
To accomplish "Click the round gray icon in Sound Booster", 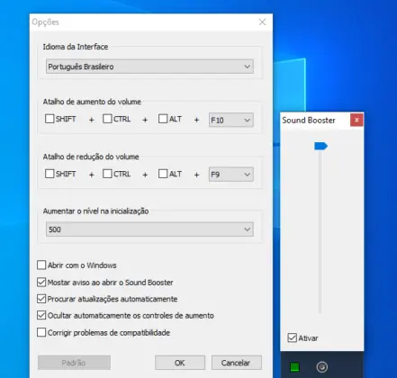I will pyautogui.click(x=322, y=367).
